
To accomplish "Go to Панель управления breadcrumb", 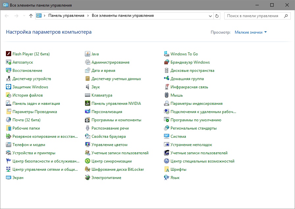I will point(66,15).
